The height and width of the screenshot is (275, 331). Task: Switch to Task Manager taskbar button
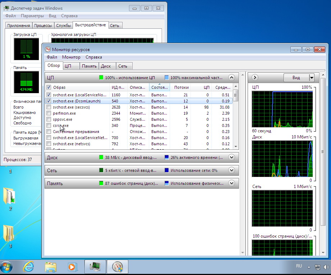95,267
